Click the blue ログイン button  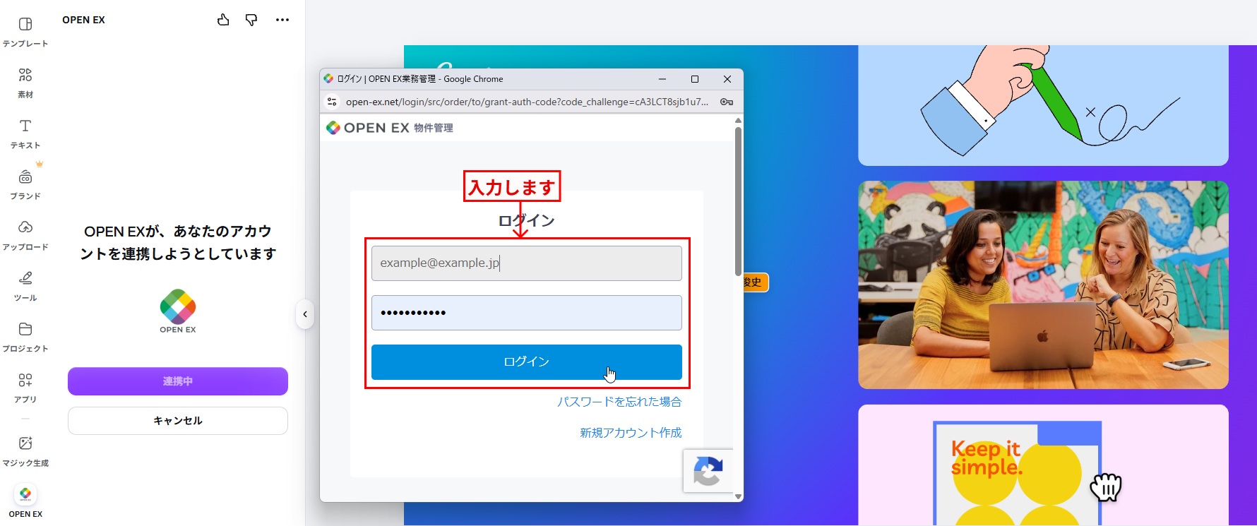click(x=527, y=362)
